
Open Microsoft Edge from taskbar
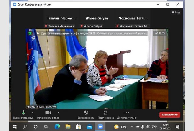click(x=57, y=127)
